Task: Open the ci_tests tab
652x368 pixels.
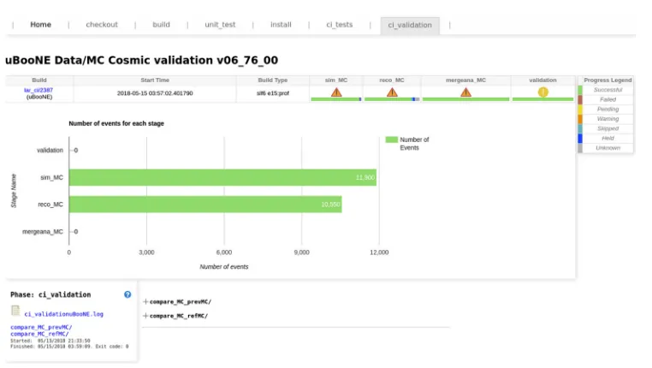Action: [340, 25]
